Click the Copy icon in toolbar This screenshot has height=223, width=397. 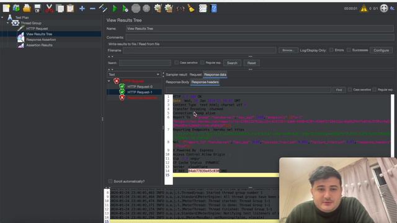(x=60, y=8)
